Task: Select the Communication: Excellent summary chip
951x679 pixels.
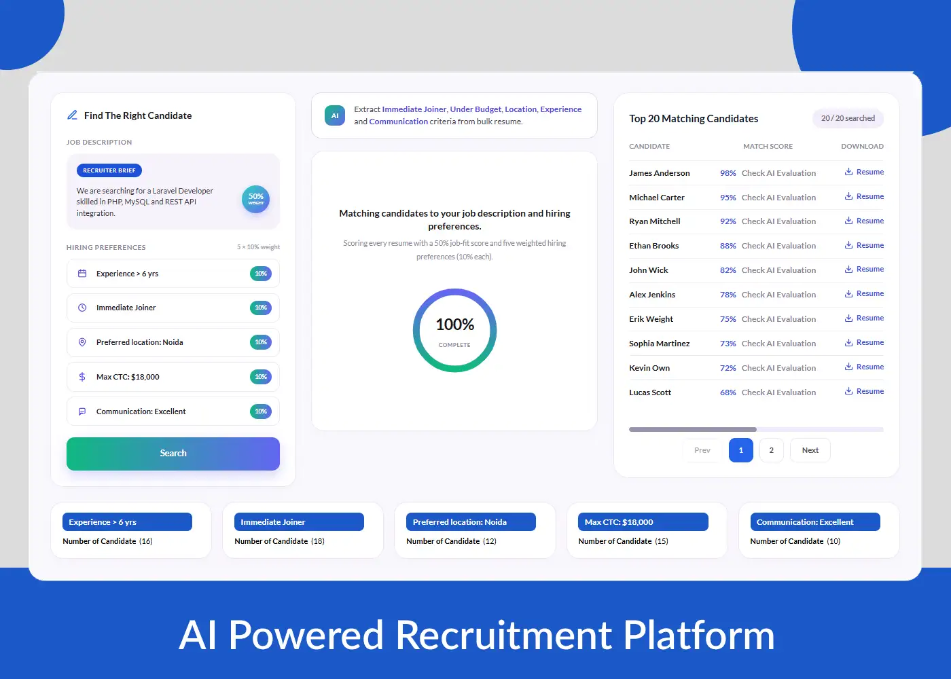Action: pos(815,522)
